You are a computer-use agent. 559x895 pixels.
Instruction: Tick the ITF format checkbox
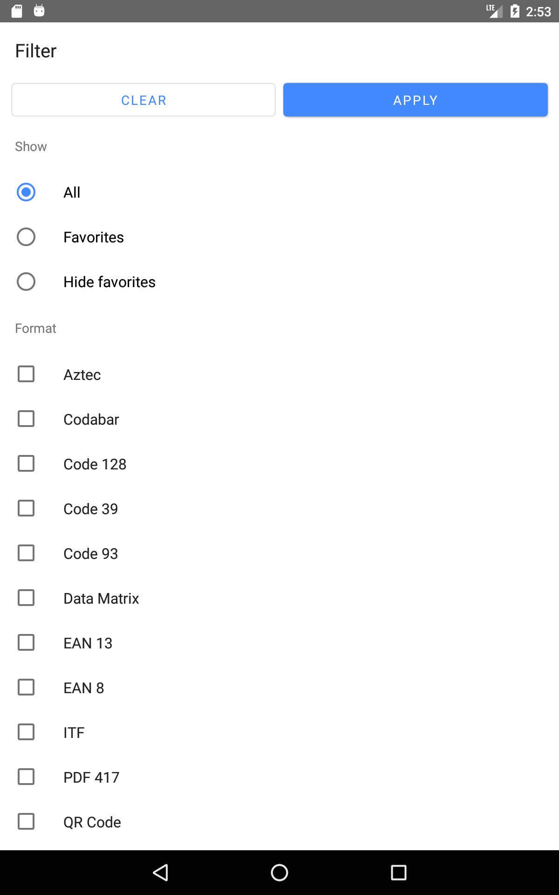coord(26,732)
